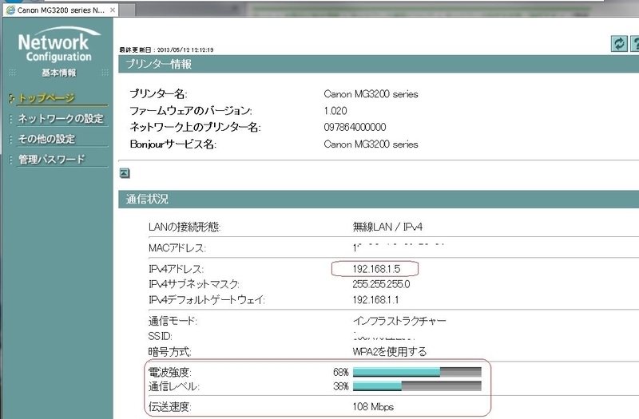639x419 pixels.
Task: Select subnet mask value 255.255.255.0
Action: pyautogui.click(x=382, y=284)
